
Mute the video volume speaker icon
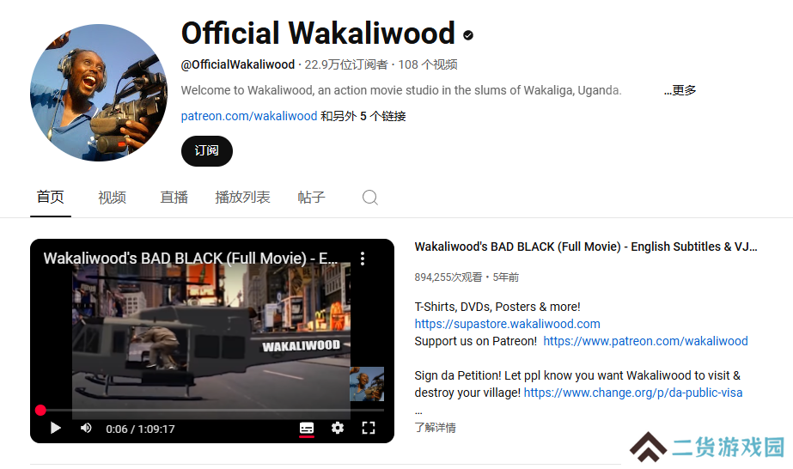(x=86, y=429)
